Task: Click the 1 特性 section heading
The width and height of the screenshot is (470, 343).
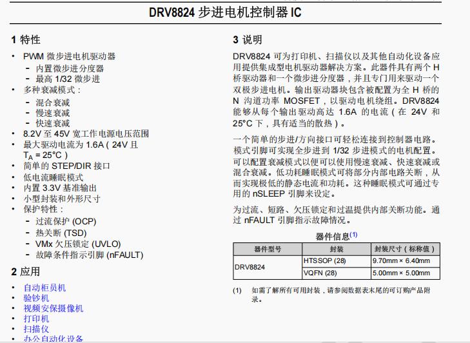Action: [26, 40]
